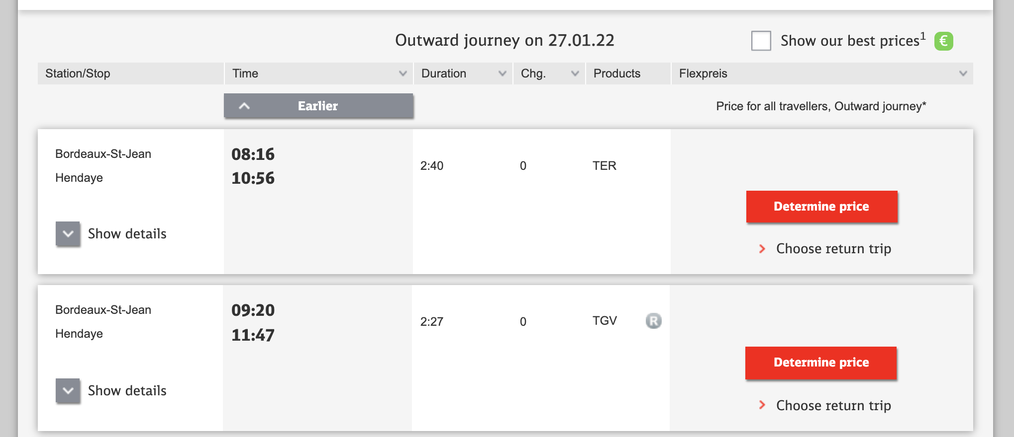The width and height of the screenshot is (1014, 437).
Task: Open the Chg. column sort dropdown
Action: click(575, 73)
